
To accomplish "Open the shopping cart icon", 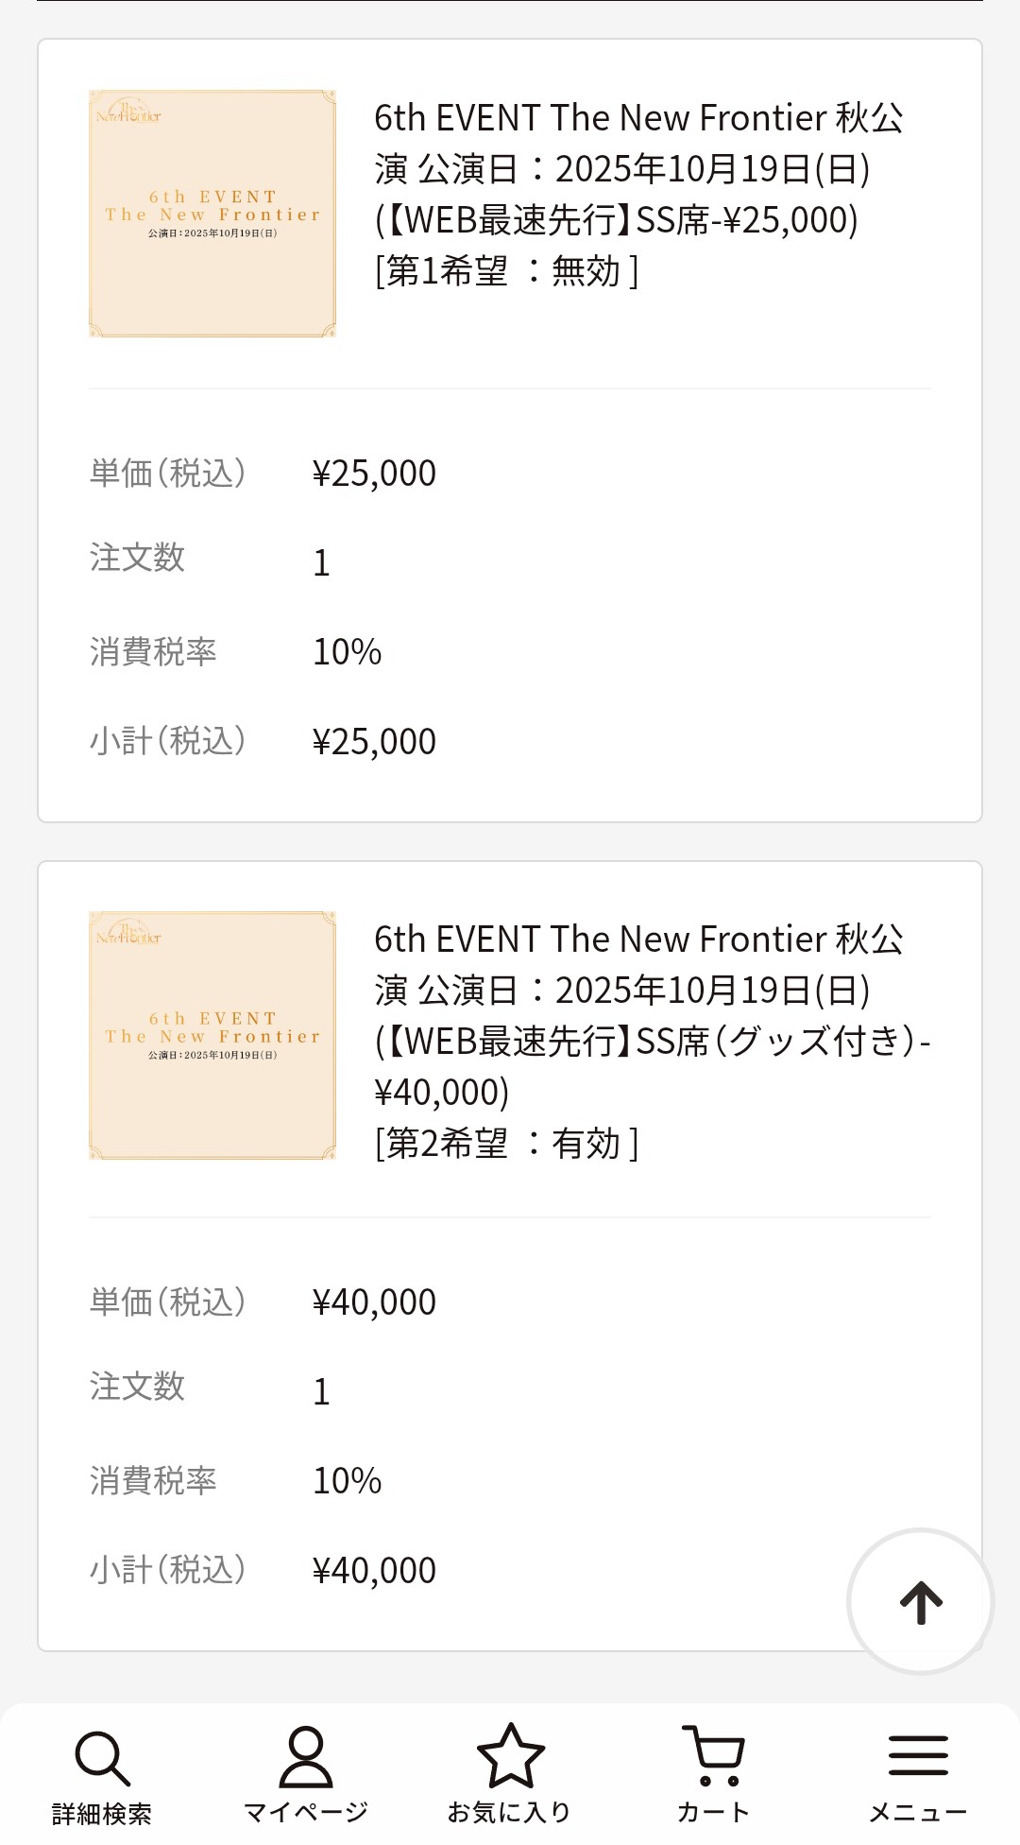I will (713, 1756).
